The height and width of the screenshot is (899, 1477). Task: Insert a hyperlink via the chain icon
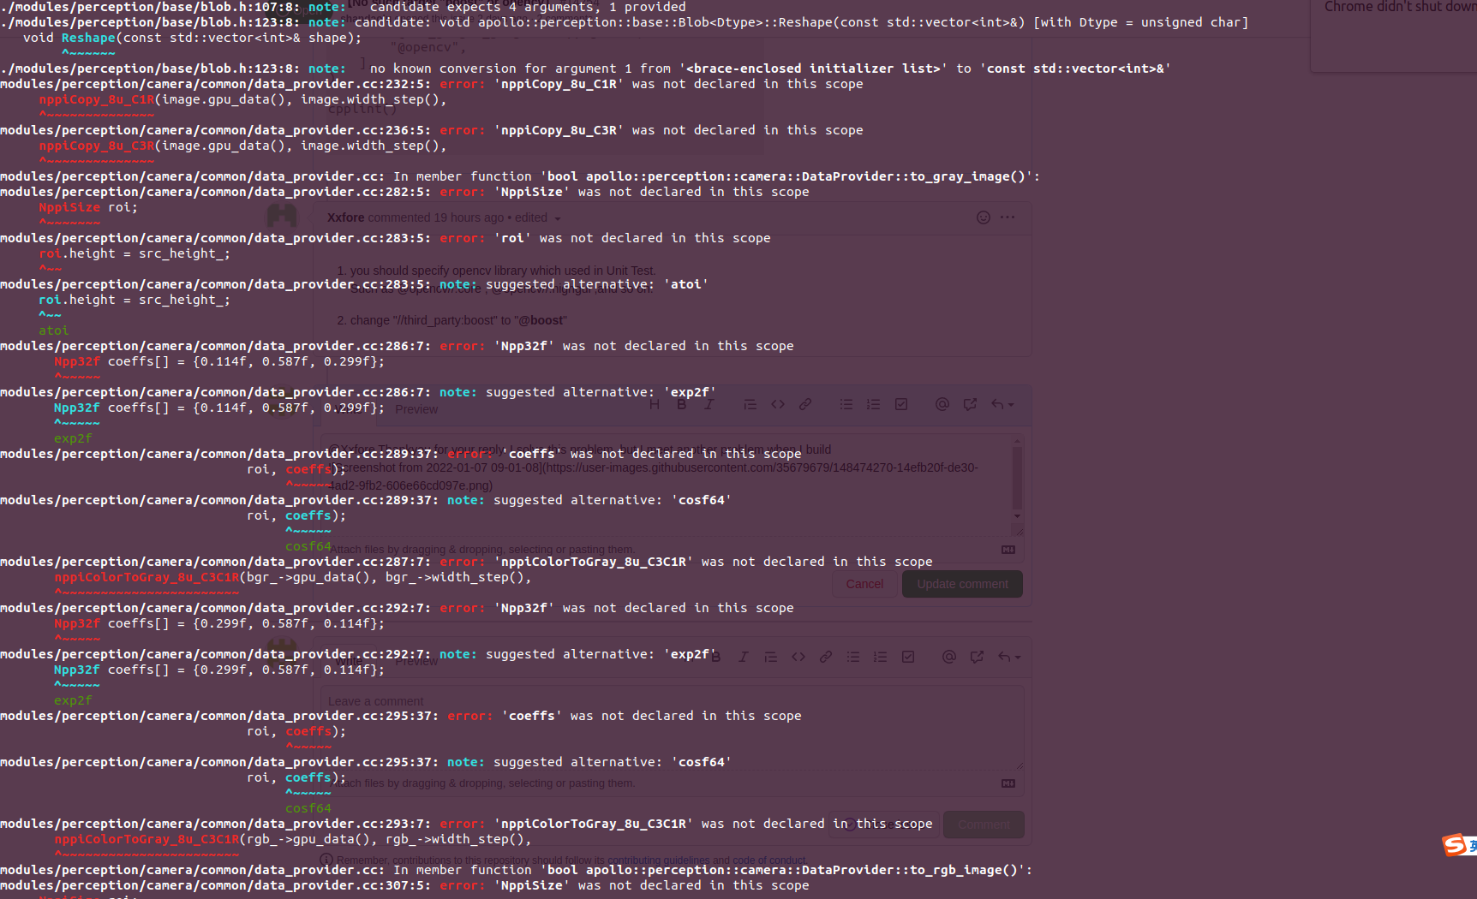(805, 404)
